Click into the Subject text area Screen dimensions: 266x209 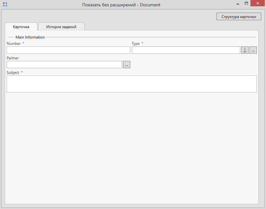[132, 84]
